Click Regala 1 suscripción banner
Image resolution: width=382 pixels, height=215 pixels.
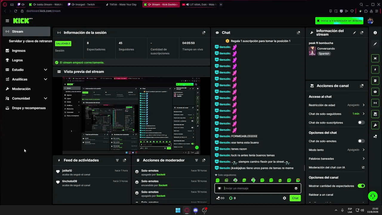tap(258, 41)
